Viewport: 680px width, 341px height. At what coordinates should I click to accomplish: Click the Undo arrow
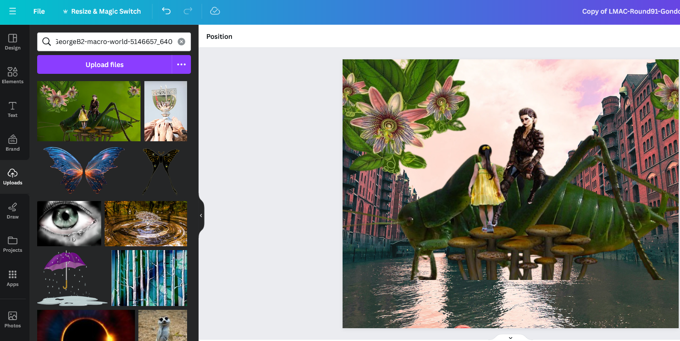(166, 11)
